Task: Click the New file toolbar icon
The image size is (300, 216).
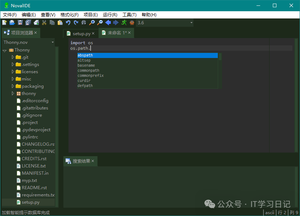Action: click(x=4, y=23)
